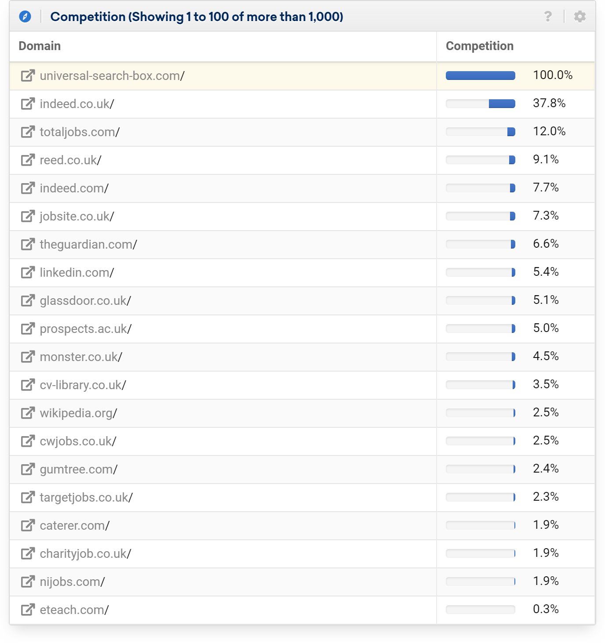This screenshot has width=605, height=643.
Task: Open the reed.co.uk domain link
Action: click(70, 160)
